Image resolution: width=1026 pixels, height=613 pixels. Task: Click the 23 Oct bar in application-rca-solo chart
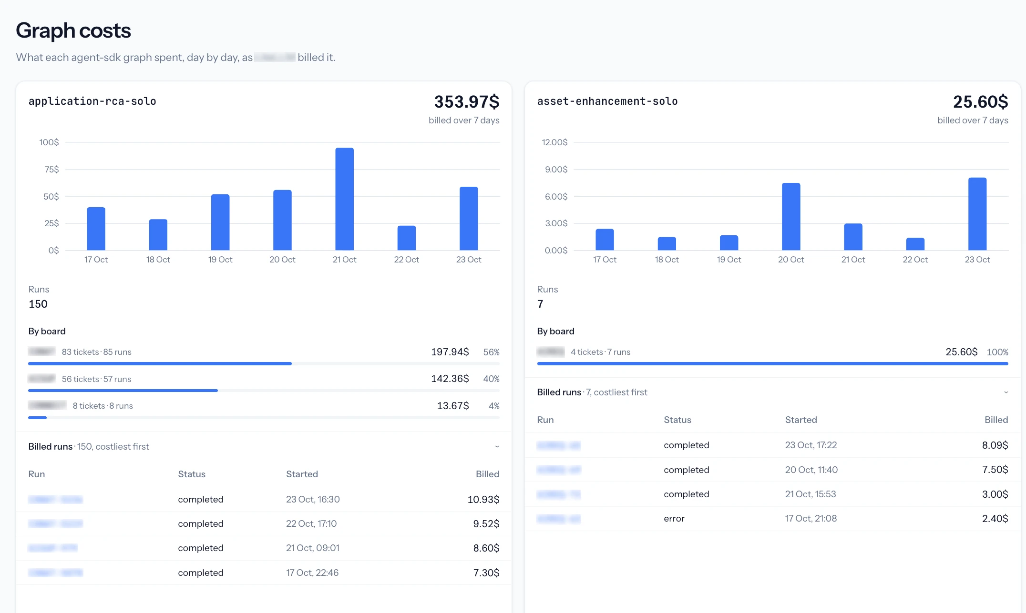tap(469, 219)
